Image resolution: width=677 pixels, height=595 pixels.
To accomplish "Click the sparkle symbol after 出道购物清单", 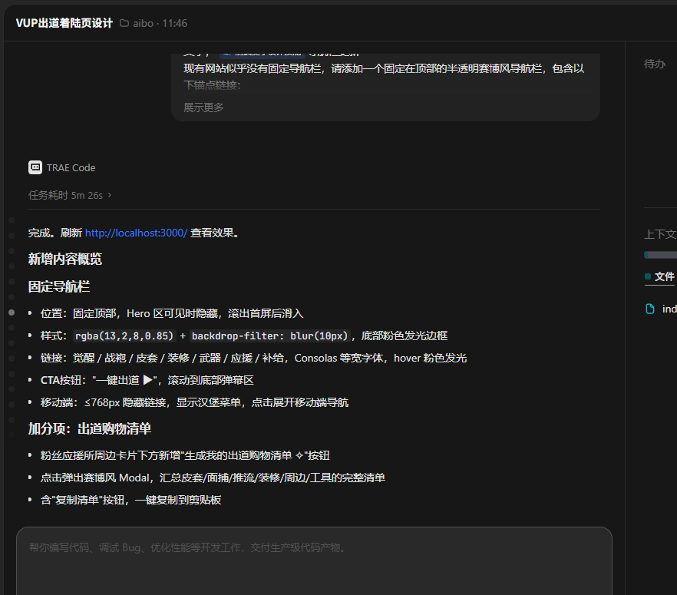I will (x=299, y=455).
